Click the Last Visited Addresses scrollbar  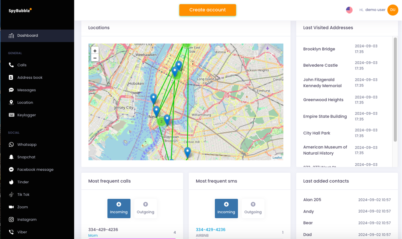click(395, 90)
